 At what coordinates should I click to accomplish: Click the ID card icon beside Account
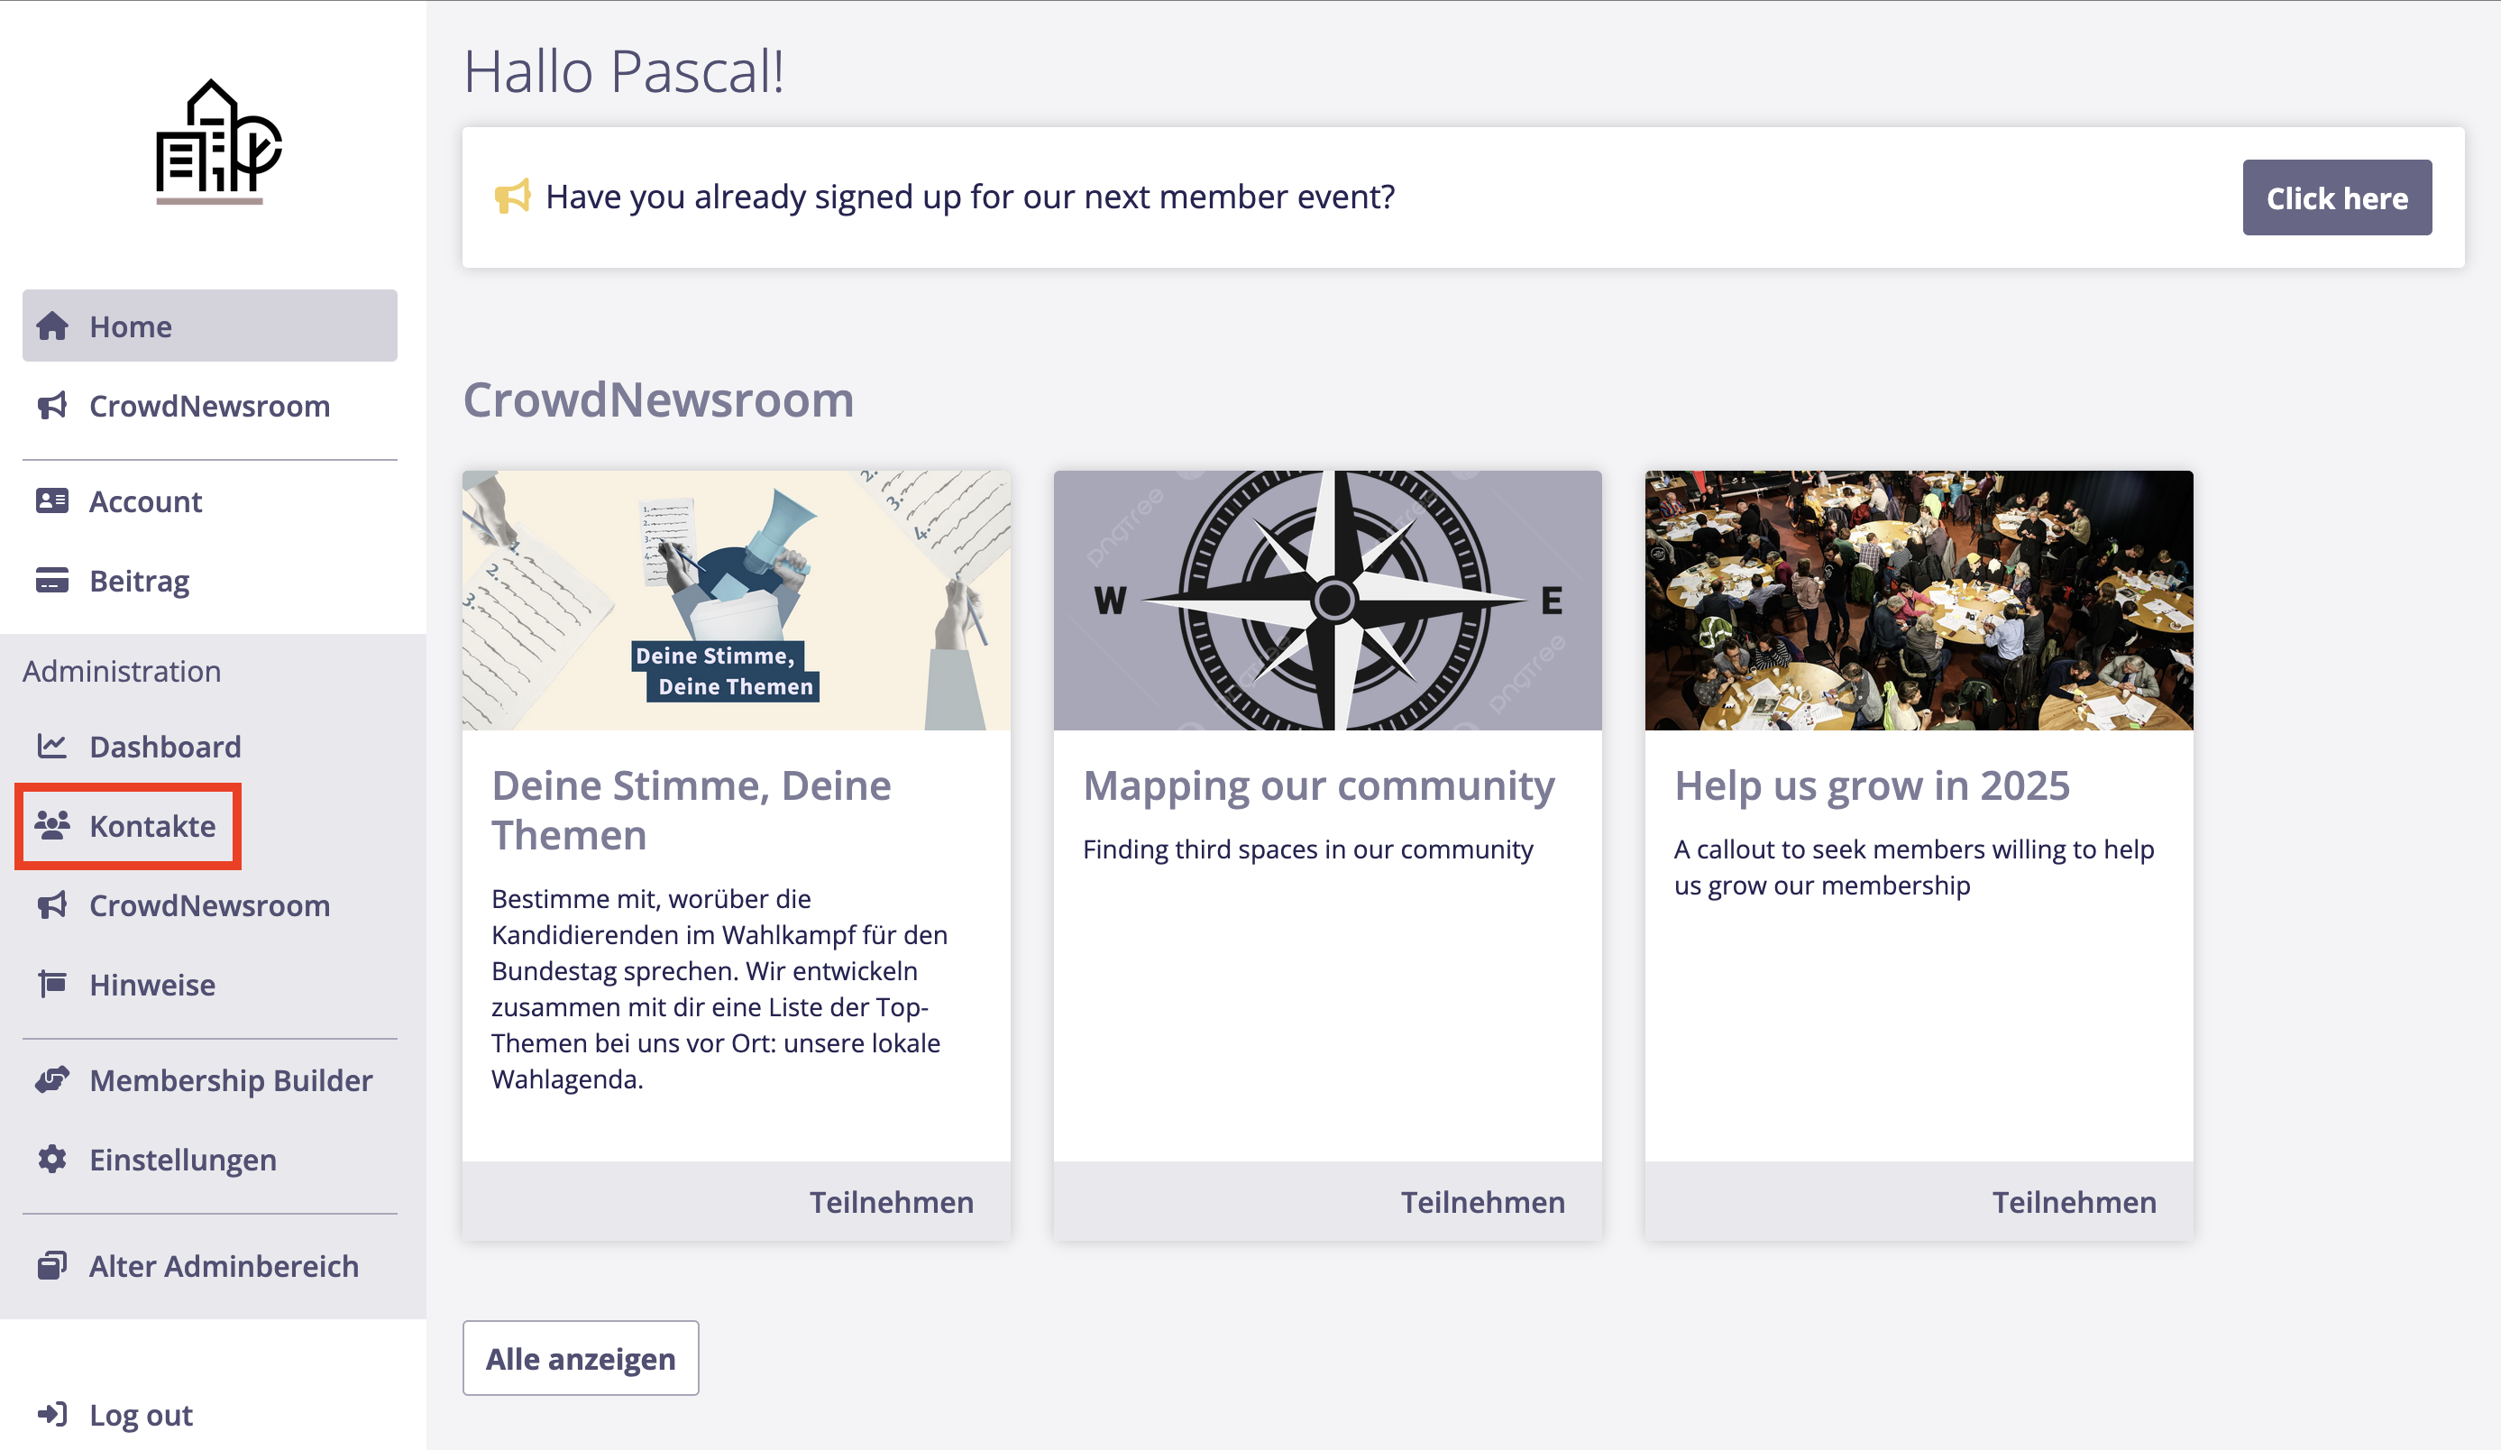coord(52,501)
